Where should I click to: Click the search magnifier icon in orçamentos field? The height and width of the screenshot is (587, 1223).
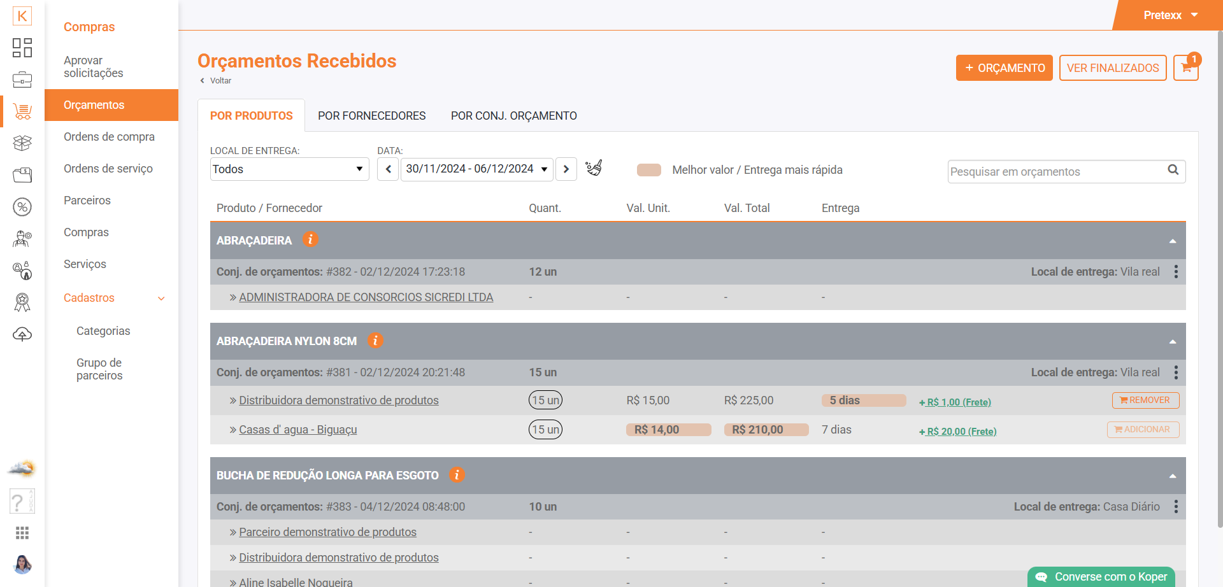tap(1173, 170)
